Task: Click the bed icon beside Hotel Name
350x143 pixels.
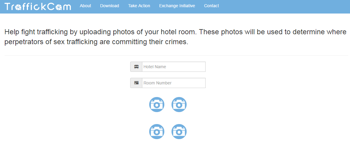Action: pos(136,67)
